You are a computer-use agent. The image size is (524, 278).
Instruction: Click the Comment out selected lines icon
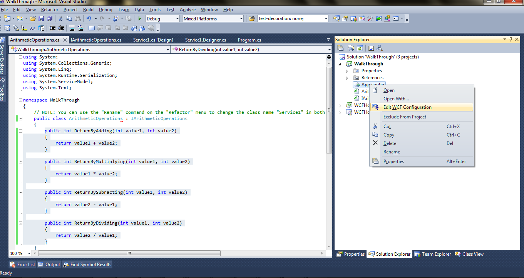pos(71,28)
